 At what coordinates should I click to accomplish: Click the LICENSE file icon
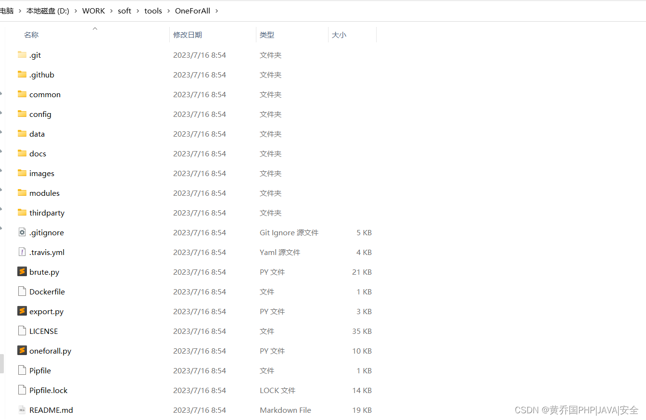point(22,331)
